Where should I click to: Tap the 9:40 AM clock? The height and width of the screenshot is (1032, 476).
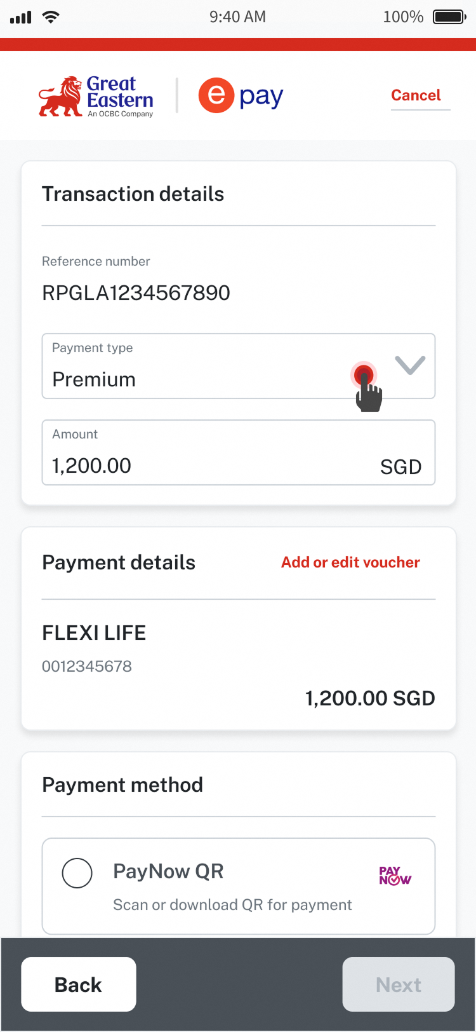237,17
